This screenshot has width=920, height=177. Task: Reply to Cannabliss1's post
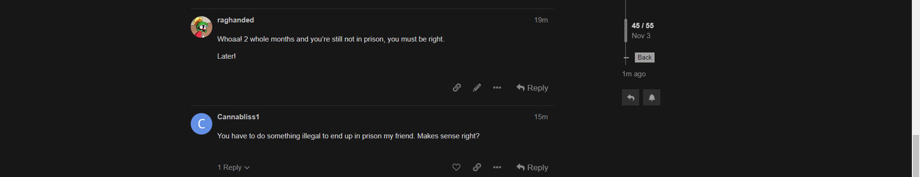(x=532, y=167)
